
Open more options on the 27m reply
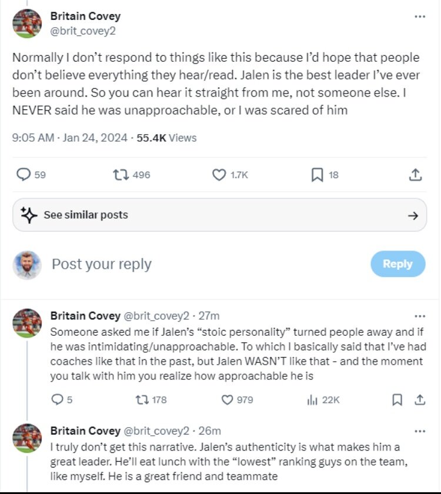pos(419,316)
